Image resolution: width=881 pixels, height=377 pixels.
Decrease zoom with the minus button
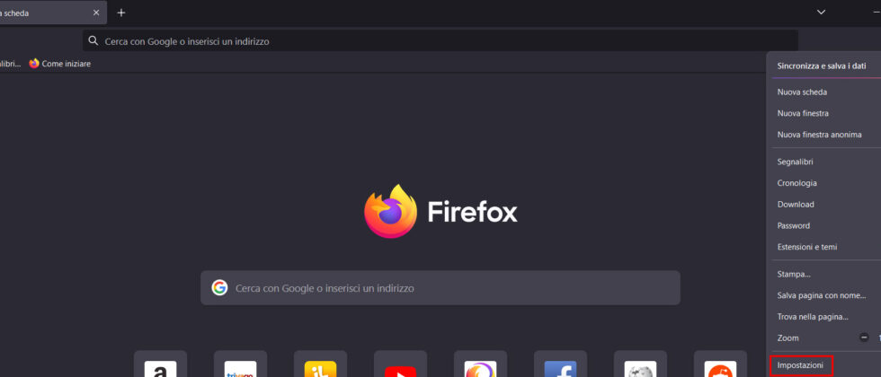(864, 338)
